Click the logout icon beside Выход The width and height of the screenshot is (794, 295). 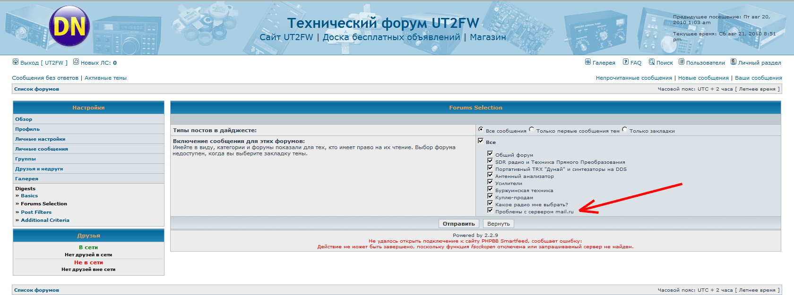16,62
